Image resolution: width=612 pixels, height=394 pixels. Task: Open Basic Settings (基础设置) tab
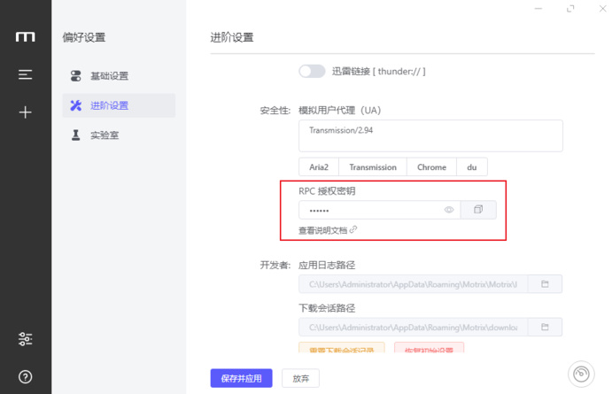pos(119,75)
